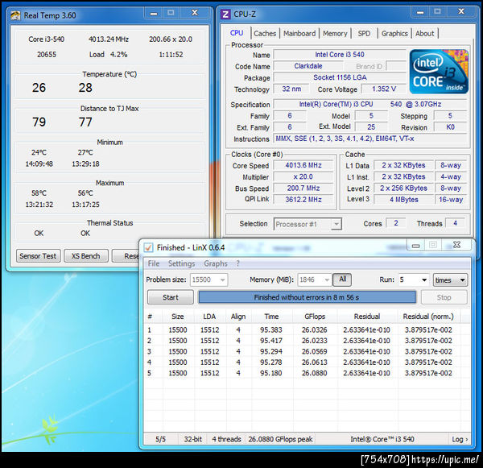
Task: Switch to the Caches tab
Action: point(265,33)
